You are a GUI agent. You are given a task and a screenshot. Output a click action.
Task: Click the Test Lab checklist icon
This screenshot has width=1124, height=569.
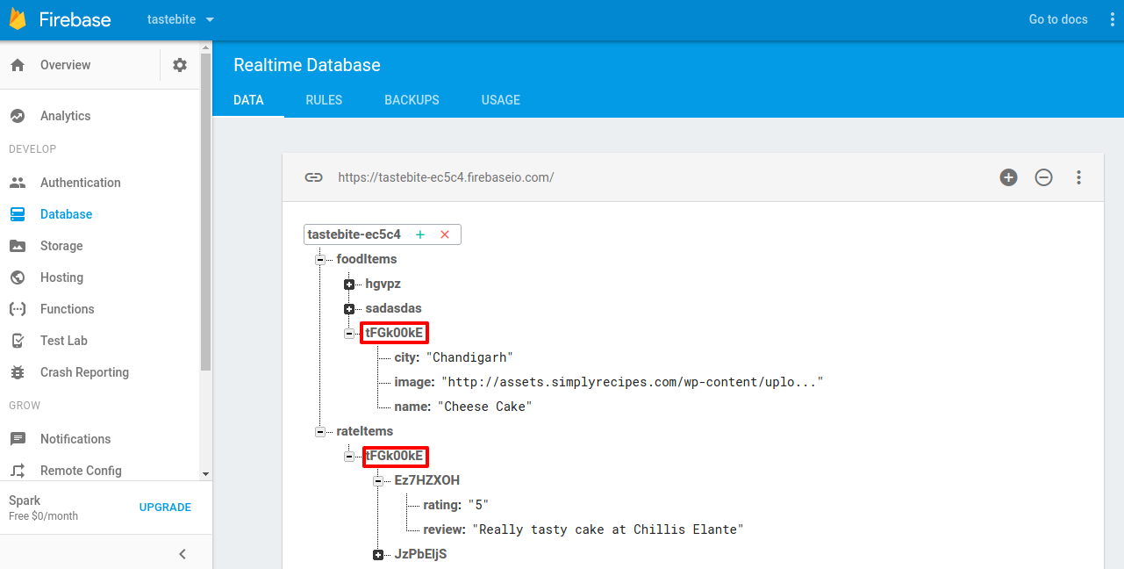tap(18, 341)
